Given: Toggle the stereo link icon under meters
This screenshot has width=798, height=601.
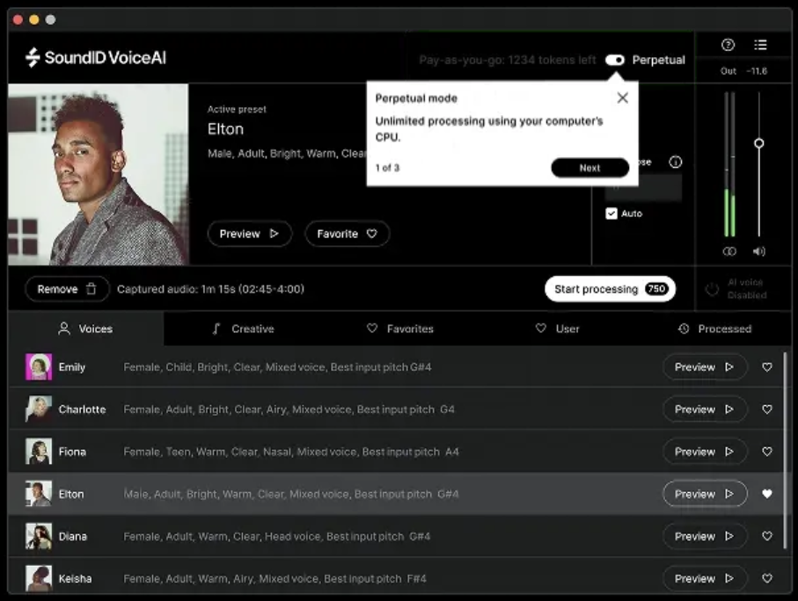Looking at the screenshot, I should click(x=729, y=251).
